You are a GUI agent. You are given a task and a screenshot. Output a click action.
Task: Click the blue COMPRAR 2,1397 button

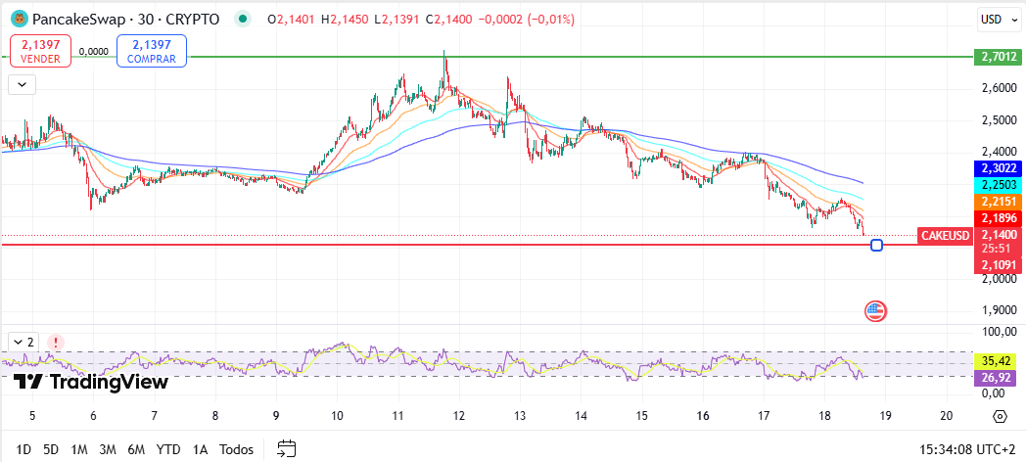pos(151,51)
